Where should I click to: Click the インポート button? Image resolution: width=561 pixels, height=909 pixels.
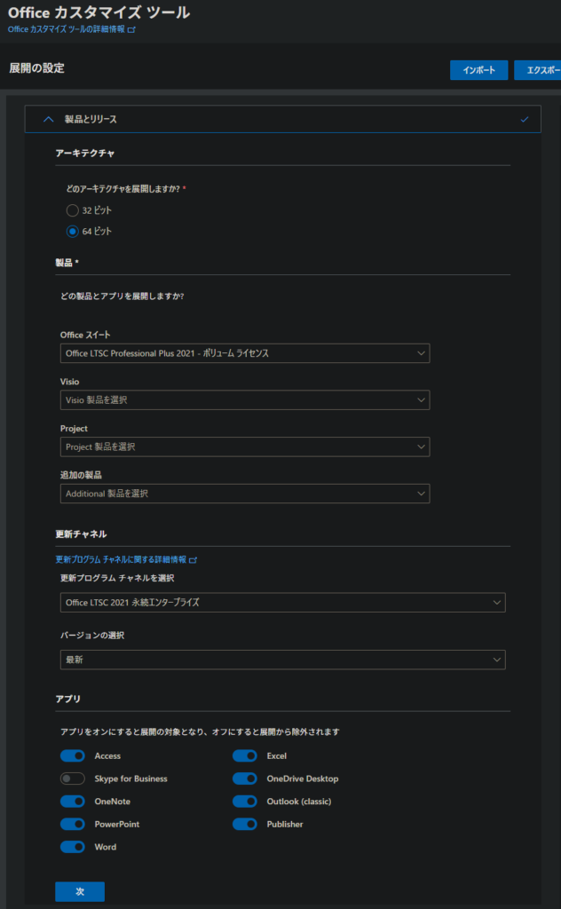coord(478,70)
